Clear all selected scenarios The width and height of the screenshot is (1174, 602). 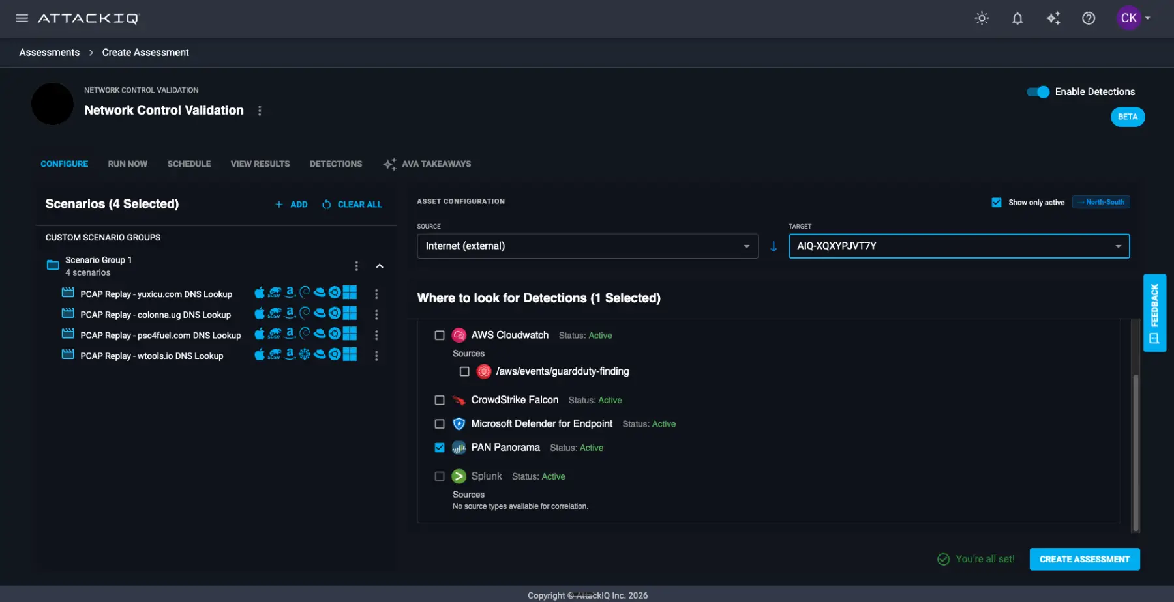[352, 205]
